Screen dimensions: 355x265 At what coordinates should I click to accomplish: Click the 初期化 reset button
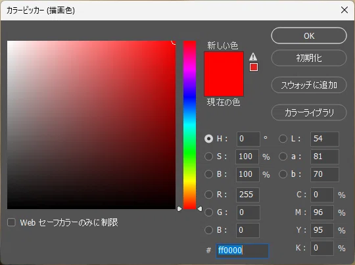tap(309, 58)
